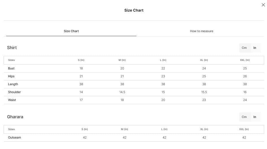Toggle Shirt measurements to In
The width and height of the screenshot is (267, 149).
click(255, 48)
